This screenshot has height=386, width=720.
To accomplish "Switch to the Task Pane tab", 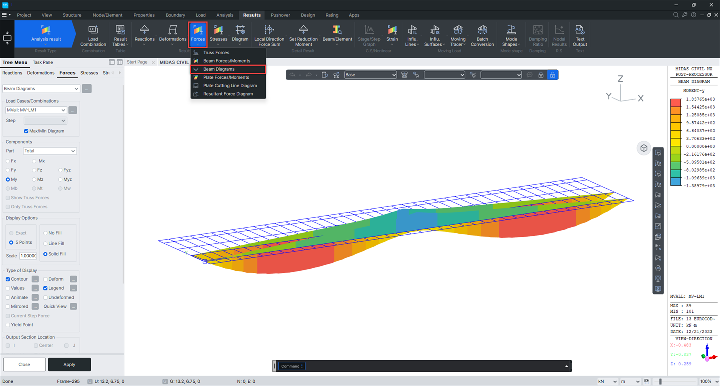I will tap(43, 62).
